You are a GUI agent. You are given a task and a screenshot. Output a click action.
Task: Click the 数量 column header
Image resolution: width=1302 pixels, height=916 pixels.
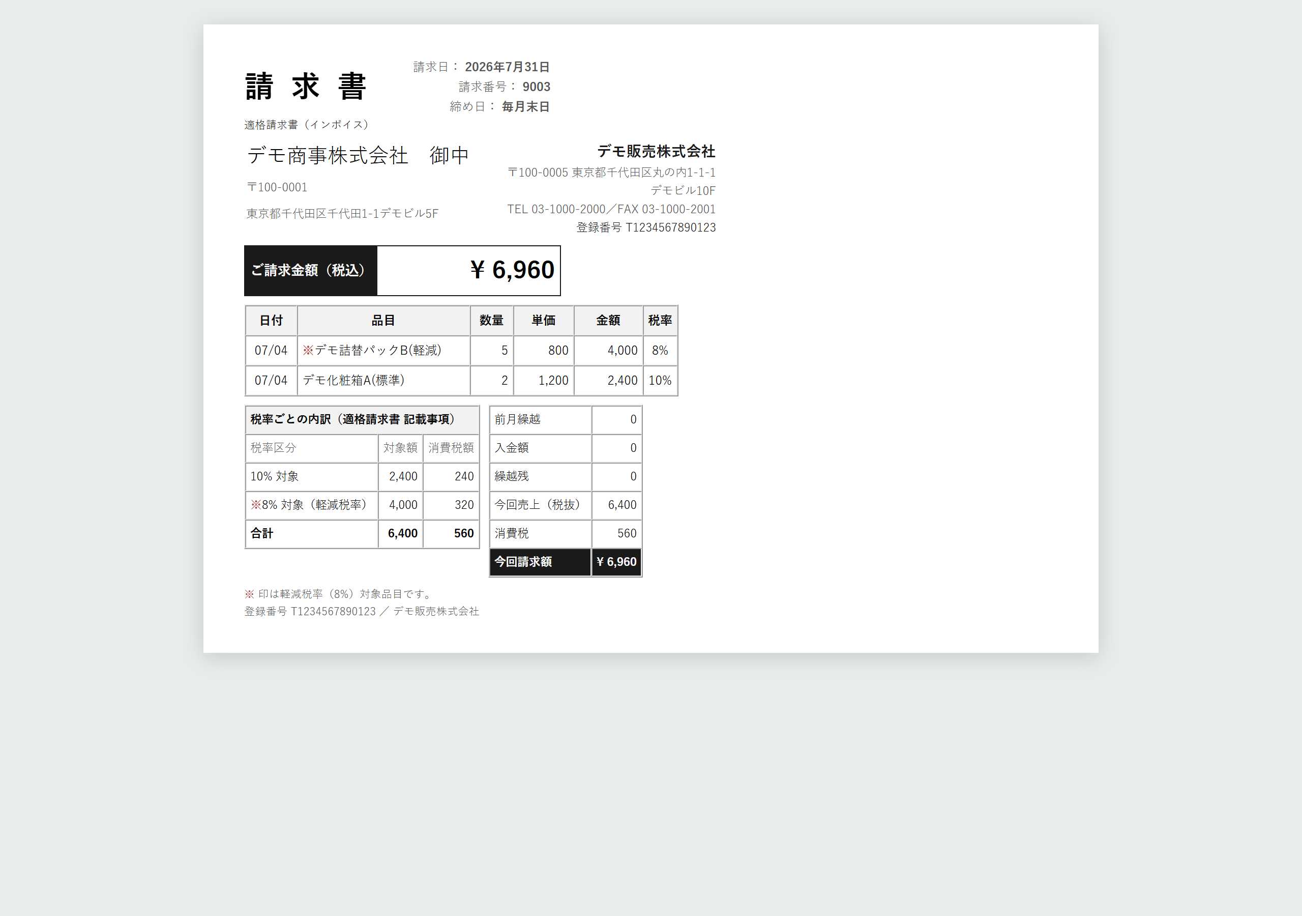(x=492, y=321)
